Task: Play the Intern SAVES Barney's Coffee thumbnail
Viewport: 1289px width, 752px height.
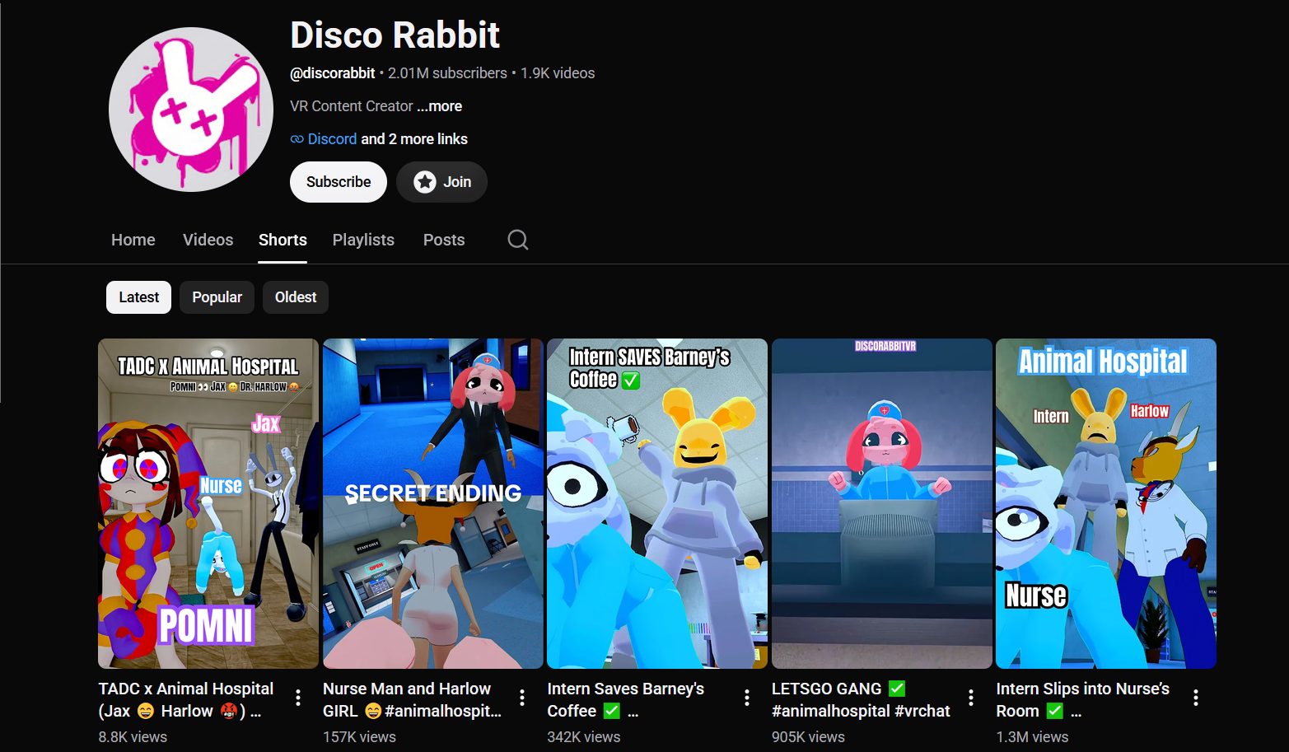Action: [657, 503]
